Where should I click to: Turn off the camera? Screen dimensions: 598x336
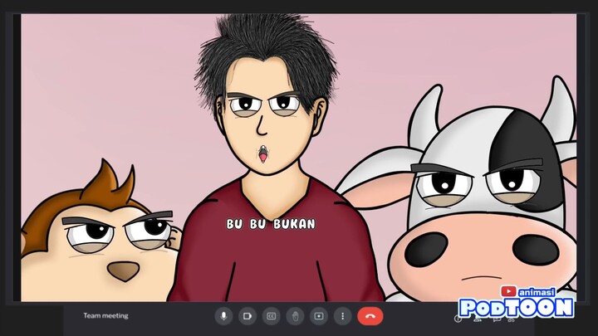point(247,316)
